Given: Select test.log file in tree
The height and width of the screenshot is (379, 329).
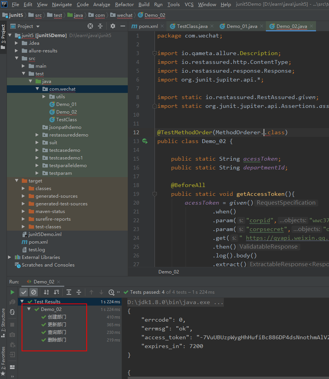Looking at the screenshot, I should point(36,250).
